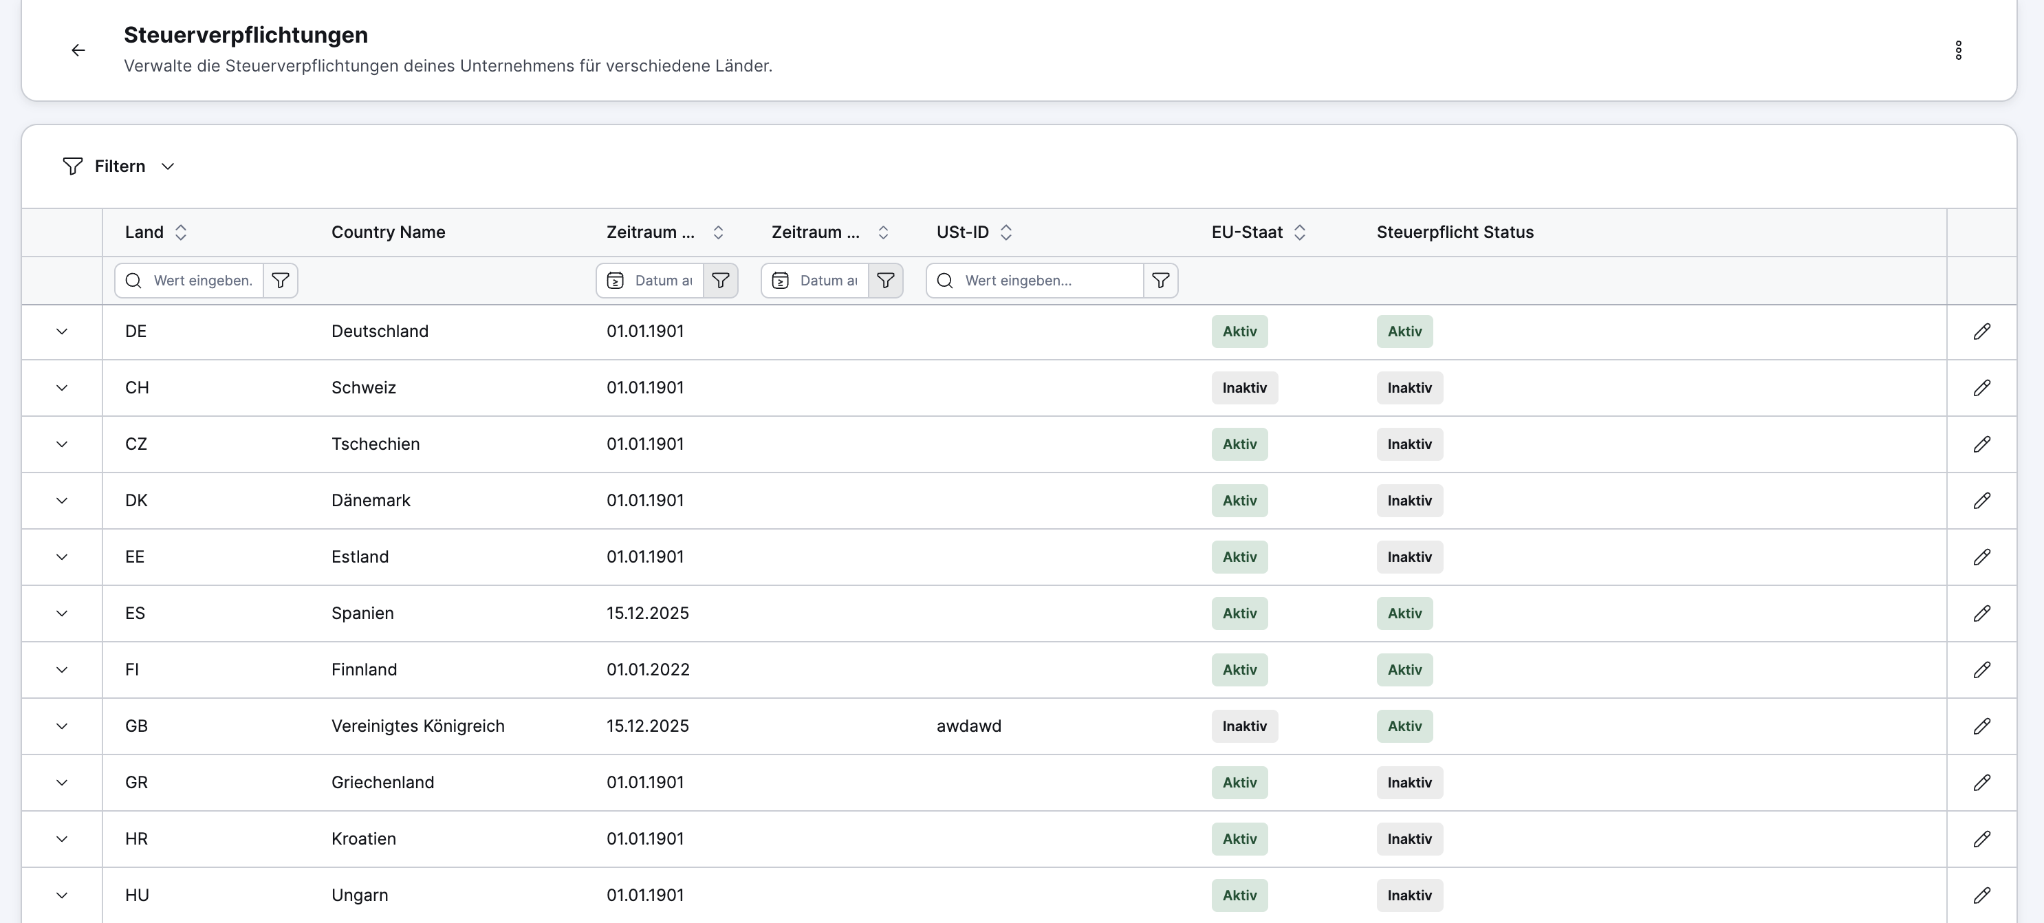Open the three-dot options menu
2044x923 pixels.
[x=1958, y=50]
